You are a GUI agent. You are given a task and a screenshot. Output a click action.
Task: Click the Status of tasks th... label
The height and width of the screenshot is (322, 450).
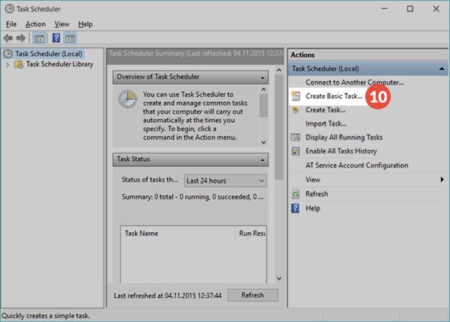pos(150,180)
